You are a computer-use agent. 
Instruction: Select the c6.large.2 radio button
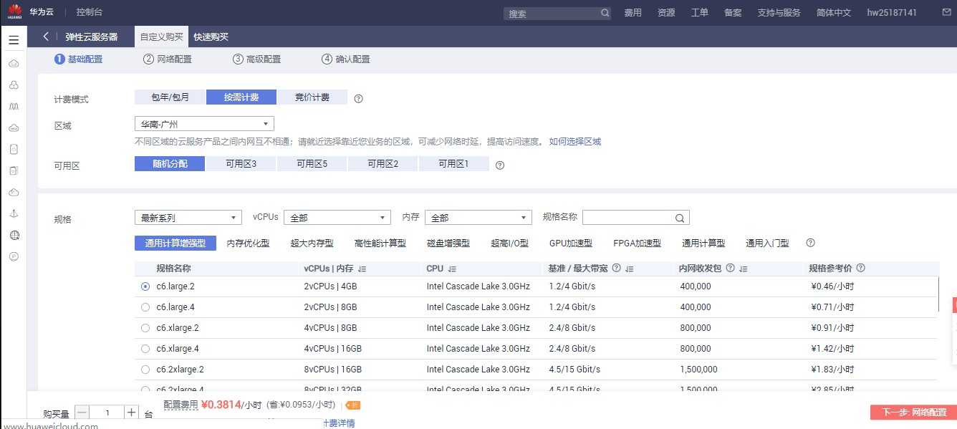(x=145, y=286)
